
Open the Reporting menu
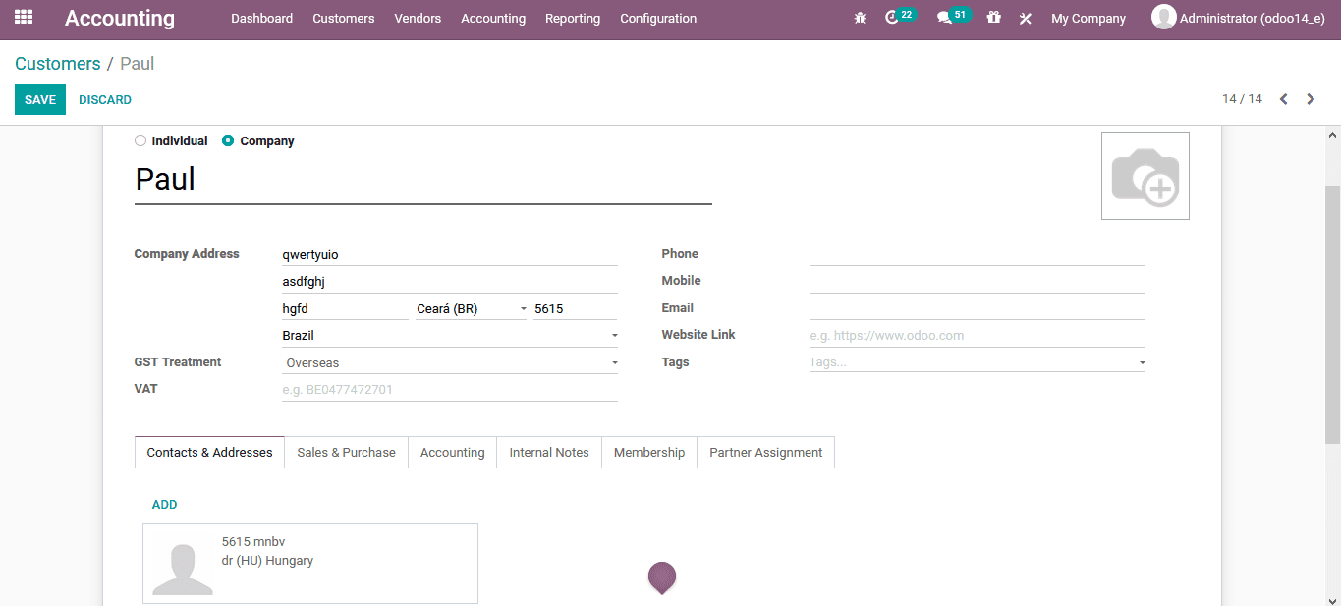point(573,18)
